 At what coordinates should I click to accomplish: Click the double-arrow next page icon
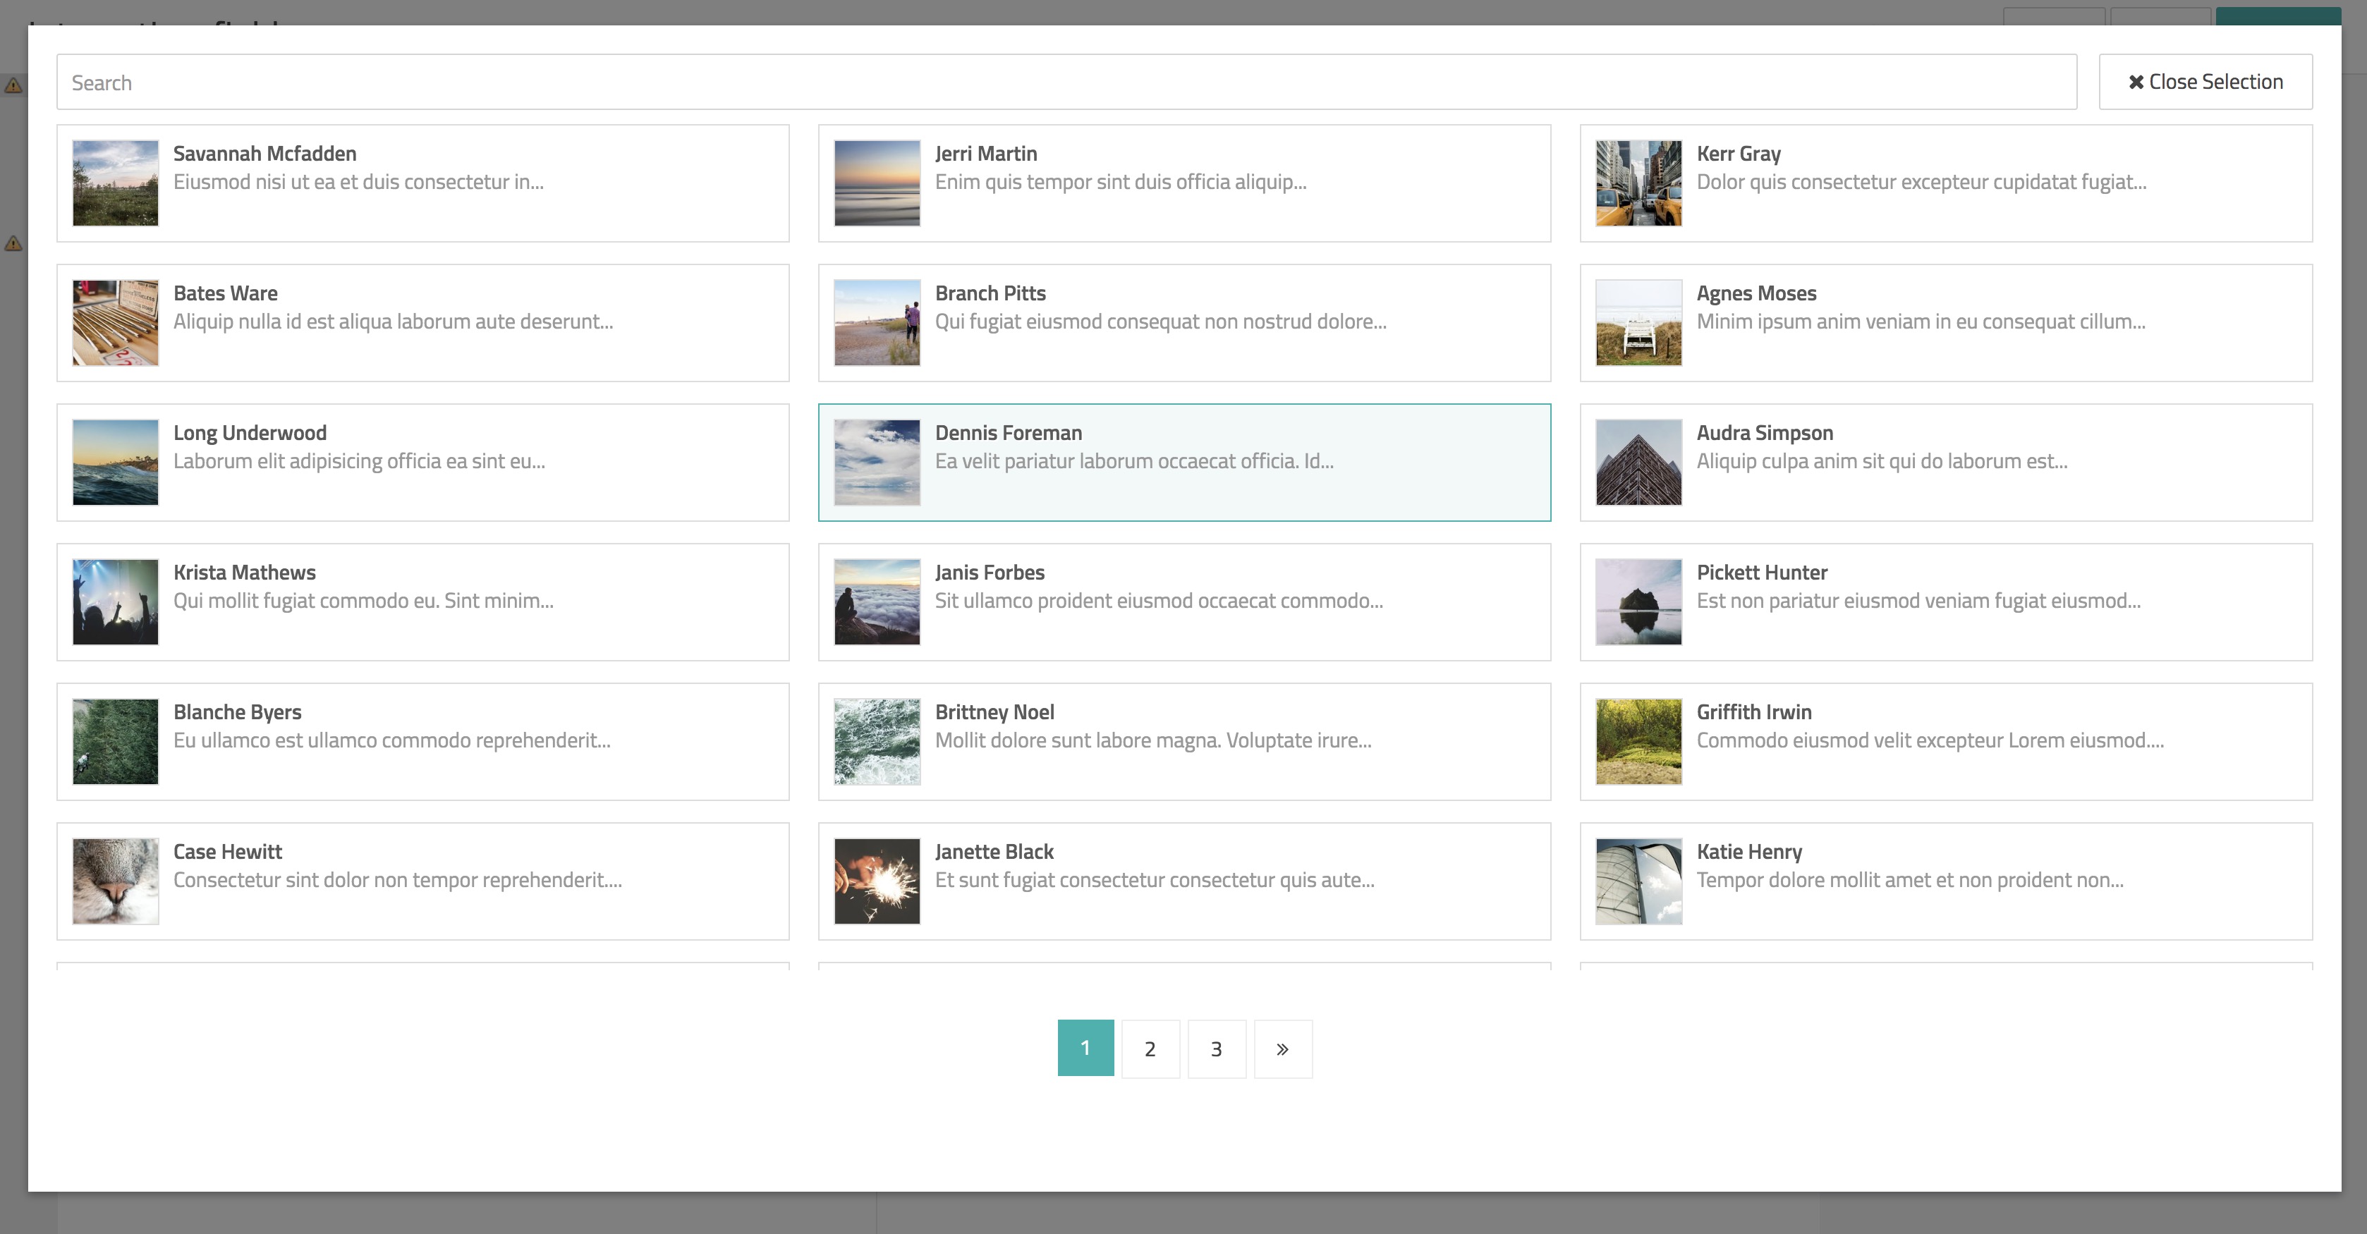pyautogui.click(x=1283, y=1049)
